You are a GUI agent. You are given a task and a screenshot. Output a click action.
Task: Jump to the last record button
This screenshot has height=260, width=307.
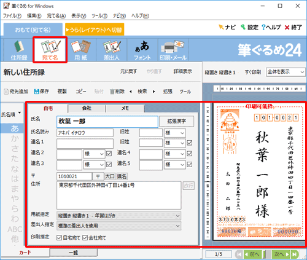click(295, 254)
